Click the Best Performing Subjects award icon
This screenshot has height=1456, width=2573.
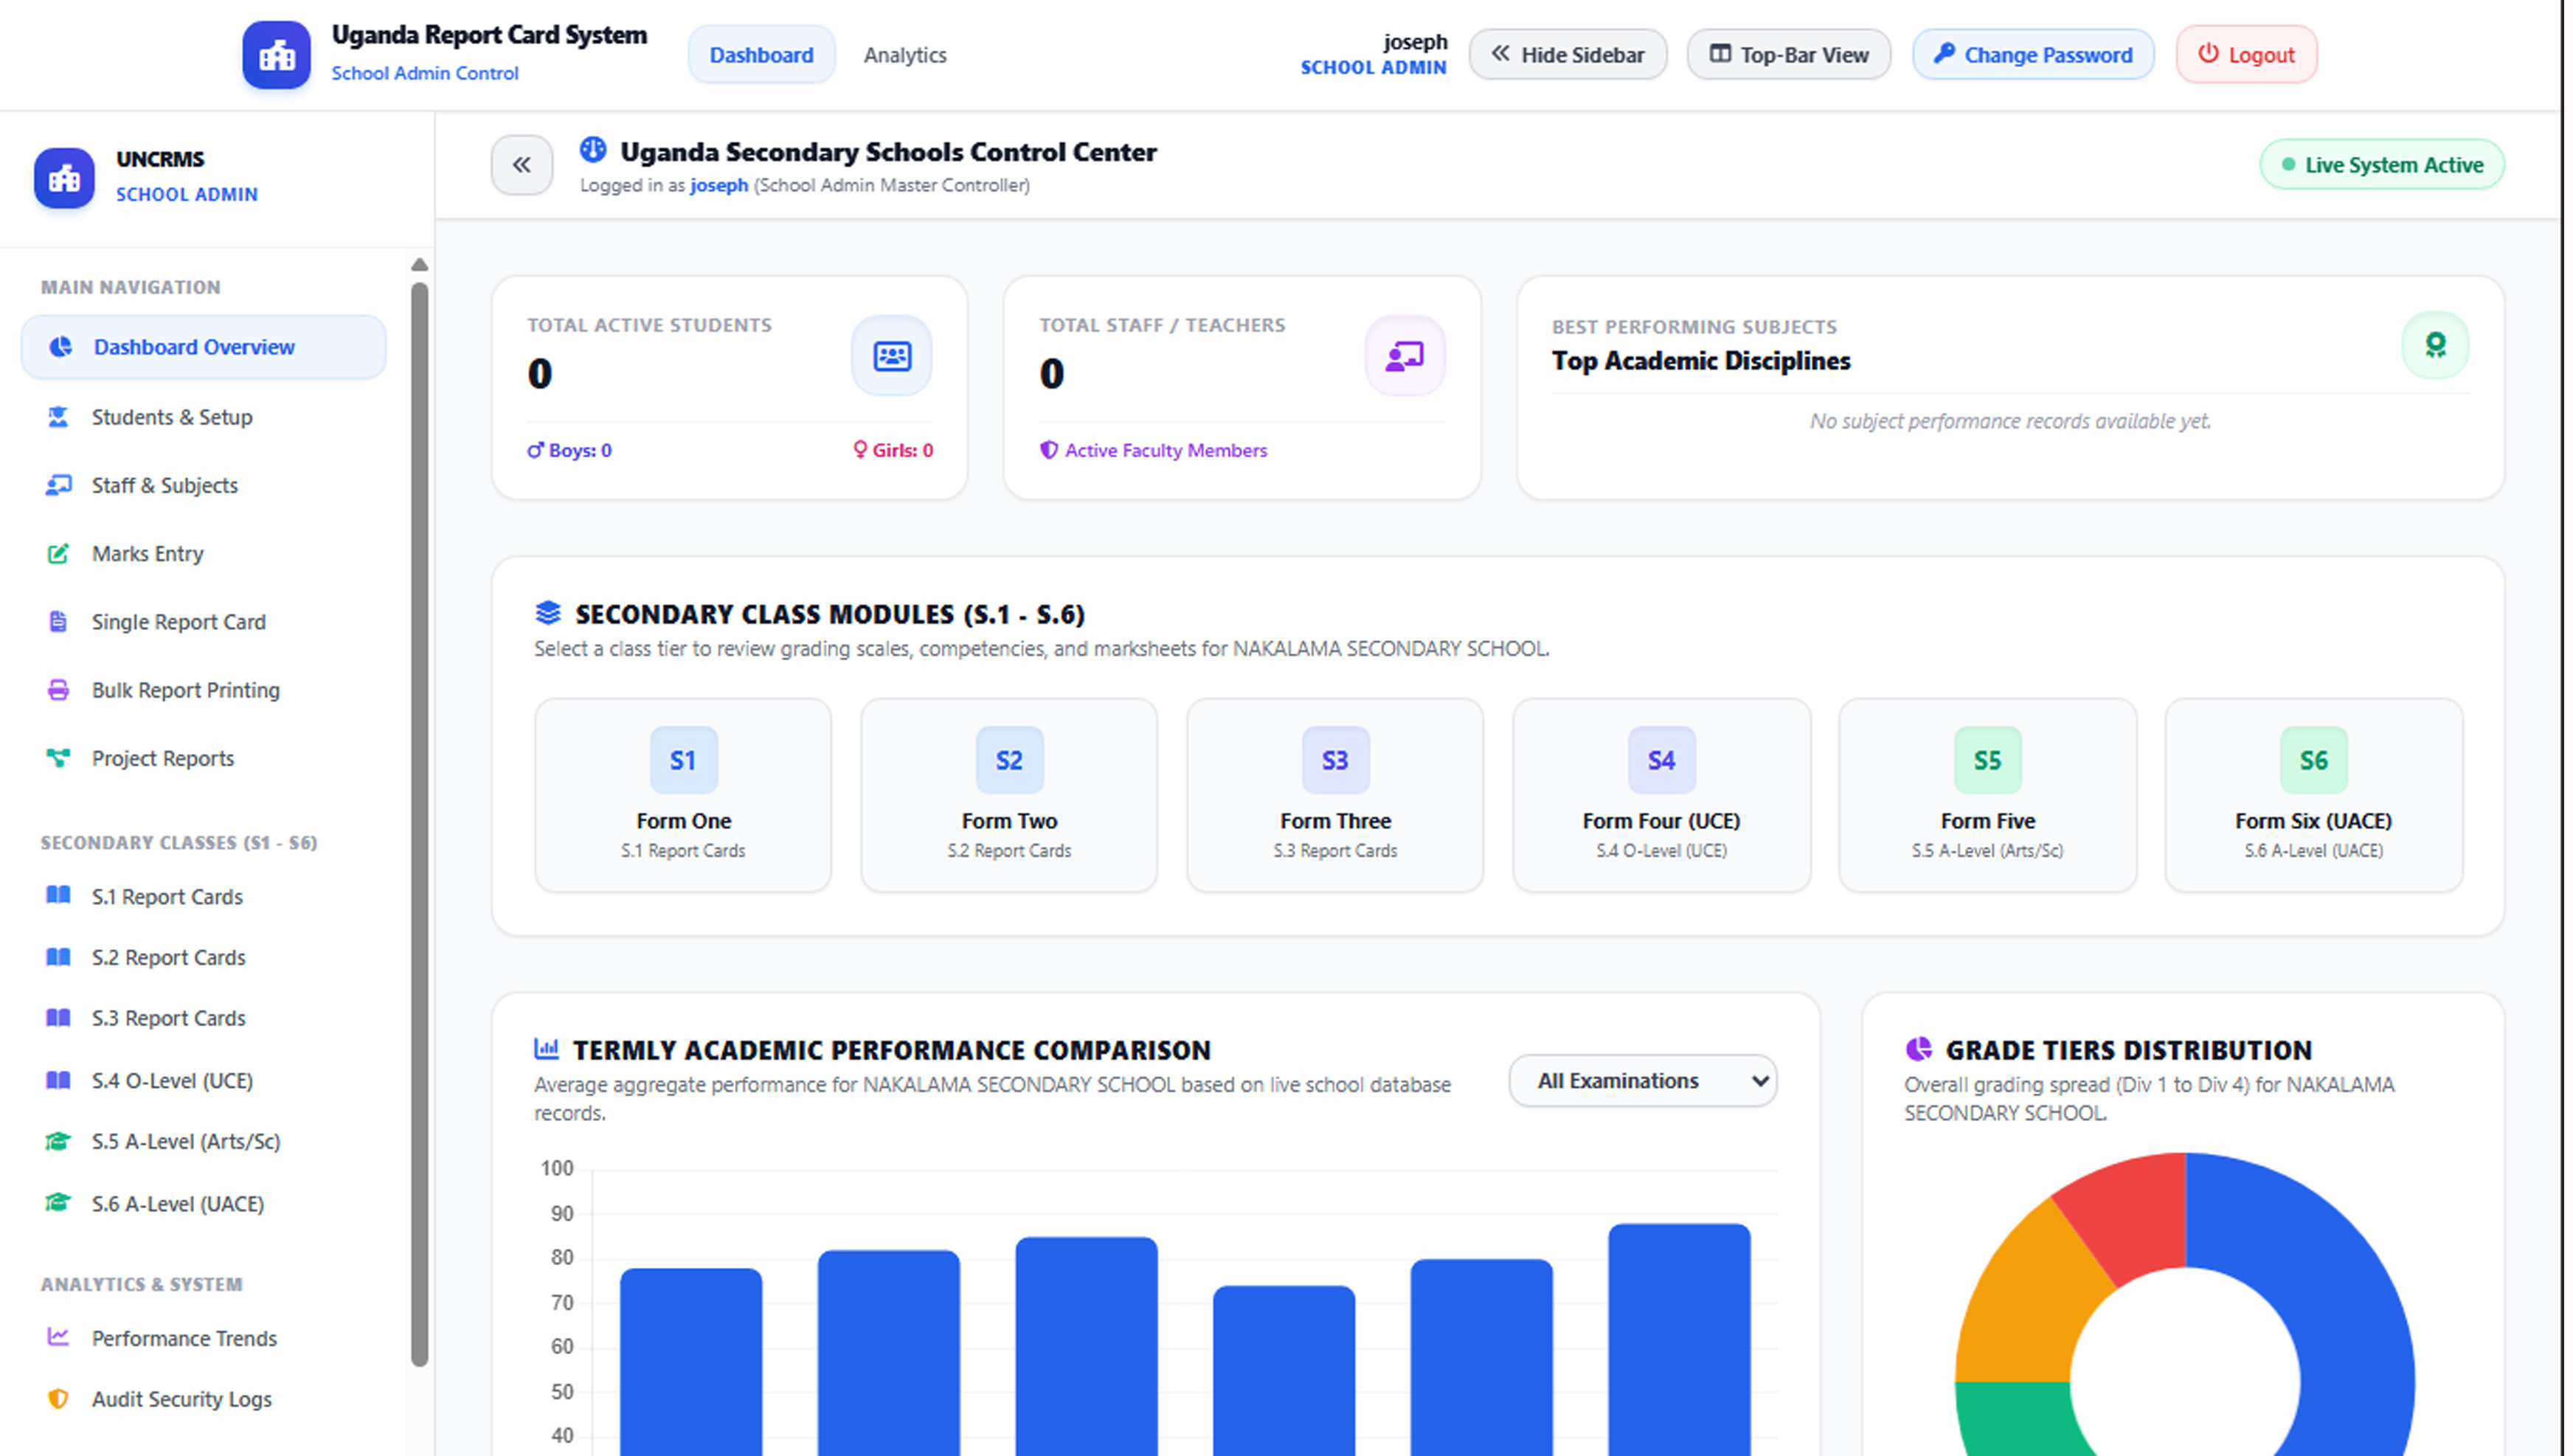pos(2436,345)
